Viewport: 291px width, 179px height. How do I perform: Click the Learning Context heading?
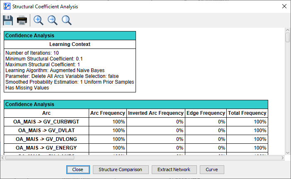point(70,44)
